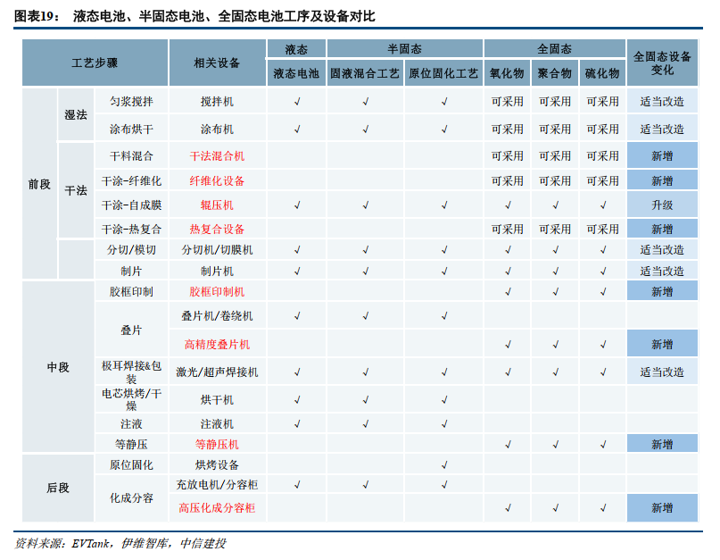This screenshot has width=720, height=560.
Task: Click the 匀浆搅拌 step
Action: (x=131, y=101)
